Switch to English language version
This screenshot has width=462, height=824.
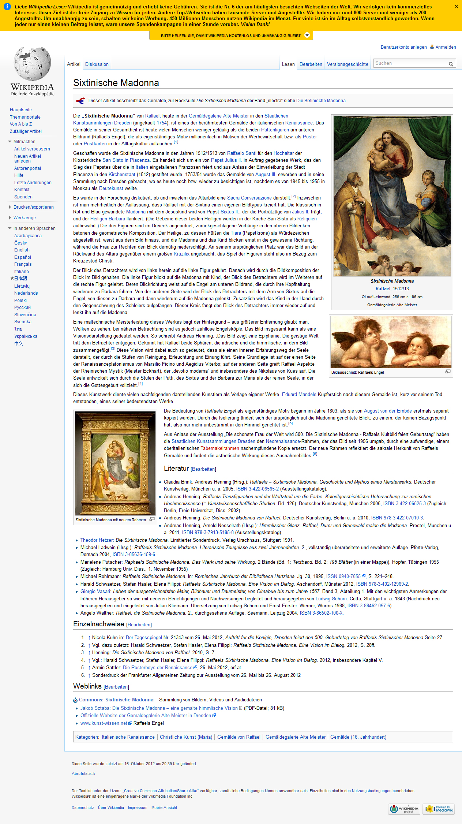(22, 250)
